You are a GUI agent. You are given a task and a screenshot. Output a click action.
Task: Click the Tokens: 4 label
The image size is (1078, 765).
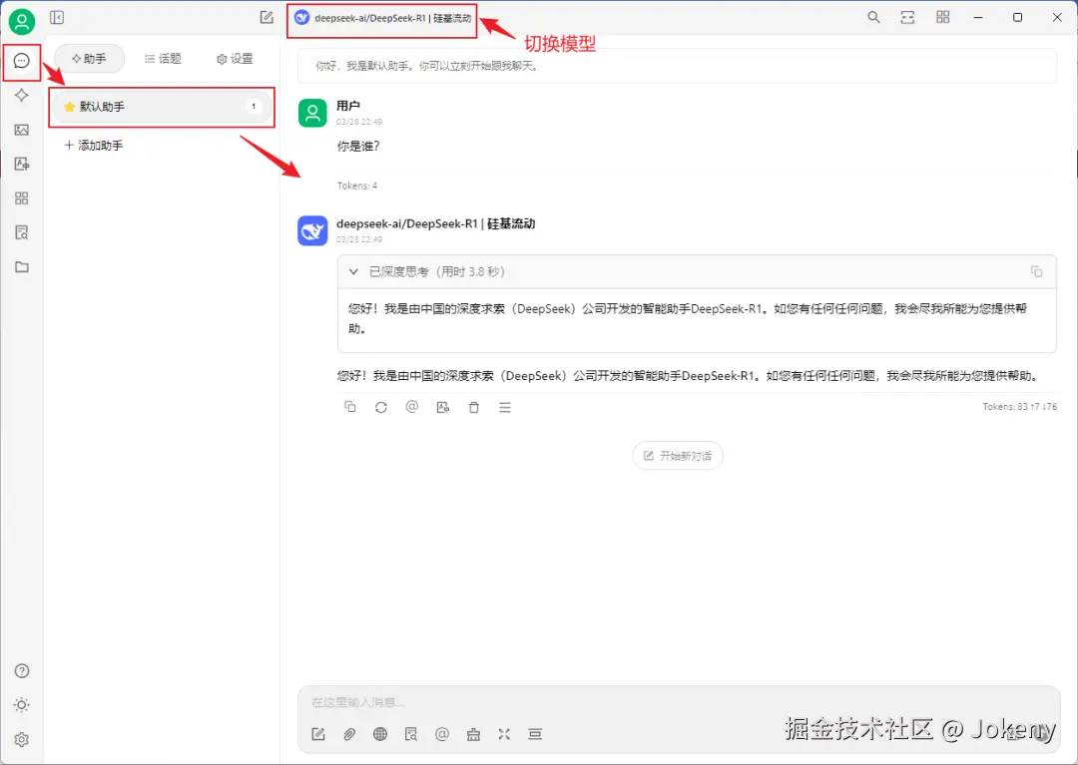click(x=356, y=187)
